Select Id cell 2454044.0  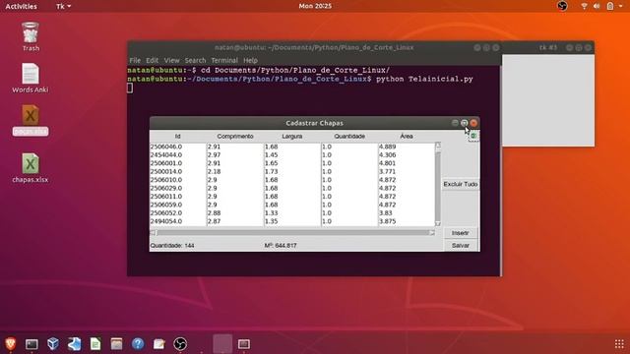(166, 155)
